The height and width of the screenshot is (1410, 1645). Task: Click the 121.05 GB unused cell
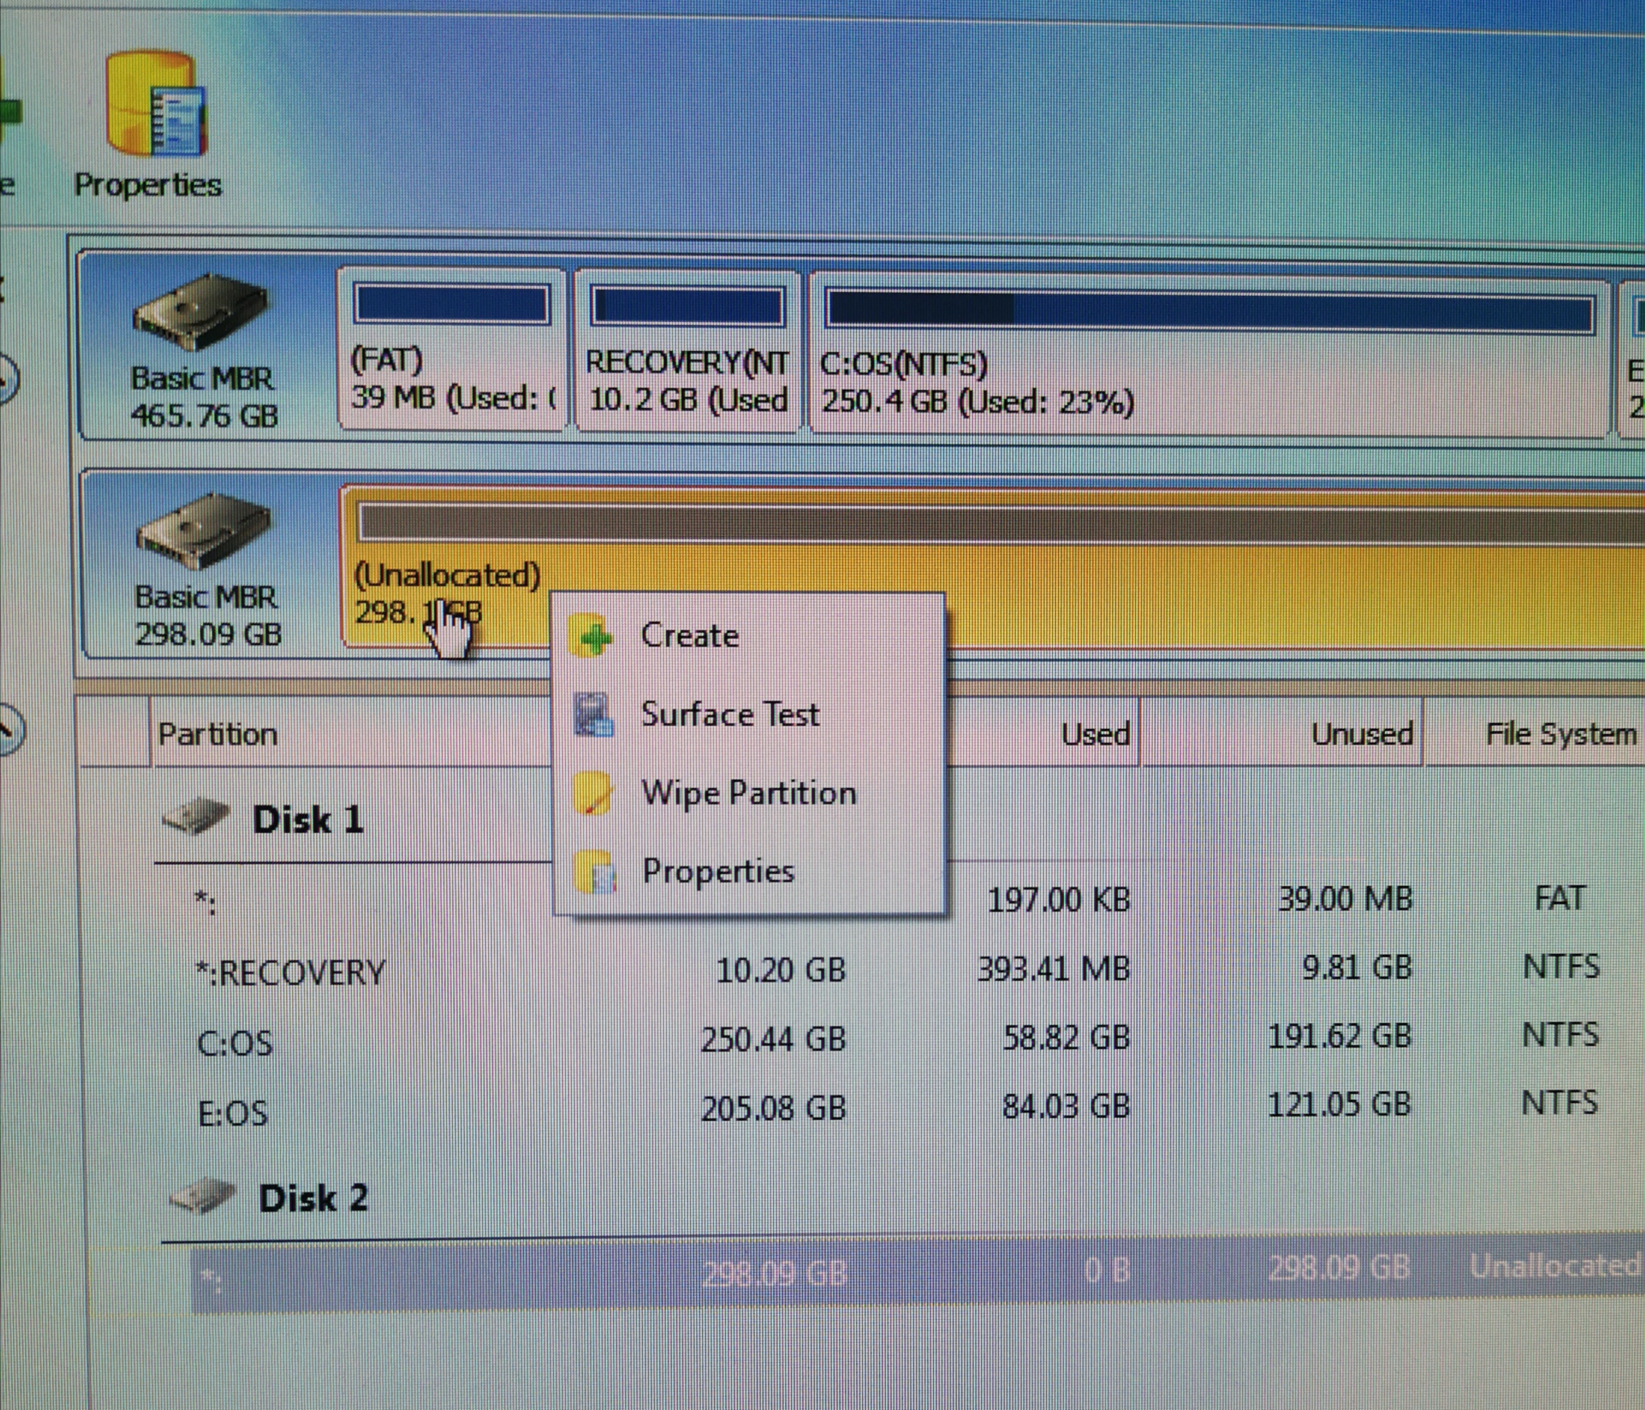(x=1340, y=1105)
